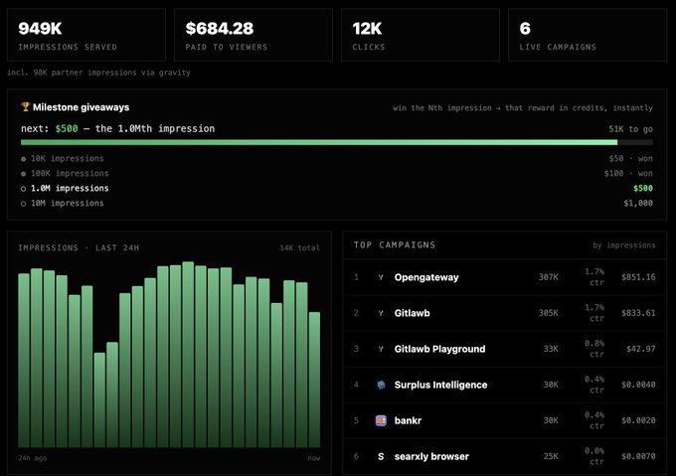676x476 pixels.
Task: Click the green "$500" reward in milestone list
Action: coord(643,188)
